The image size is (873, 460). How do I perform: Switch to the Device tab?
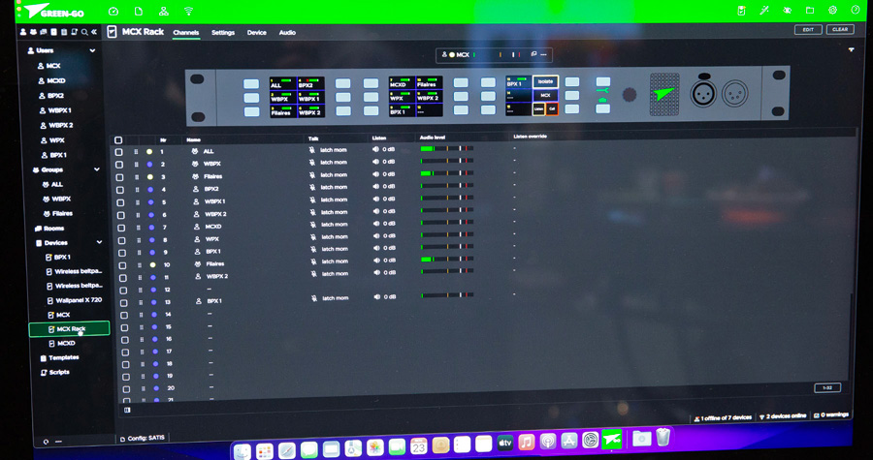(257, 33)
